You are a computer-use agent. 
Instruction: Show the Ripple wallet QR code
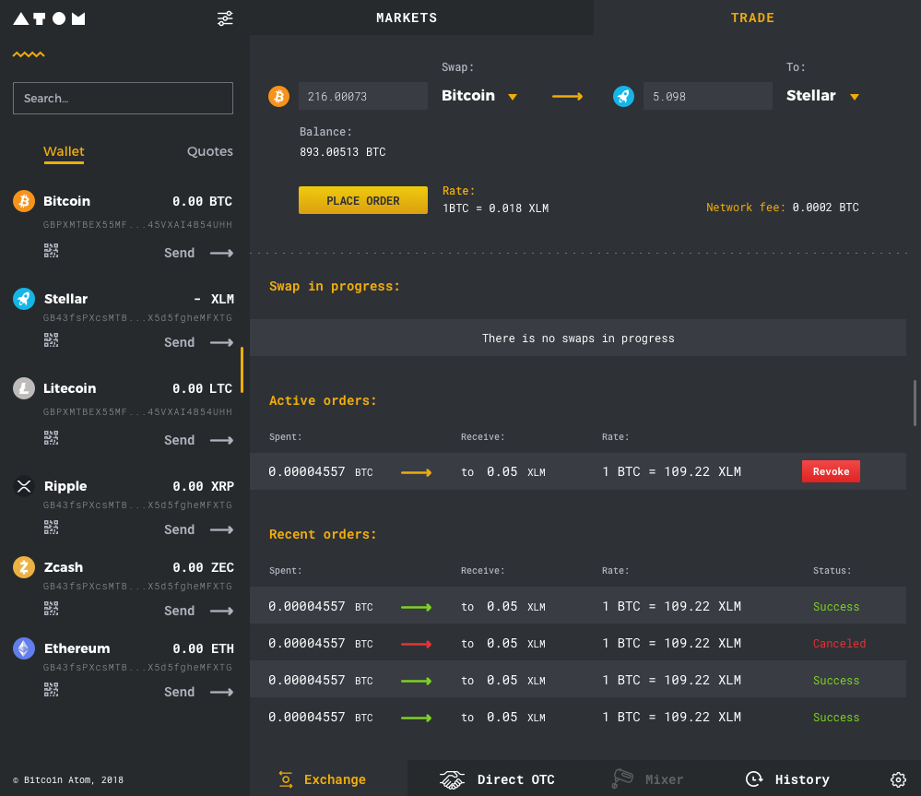point(51,528)
